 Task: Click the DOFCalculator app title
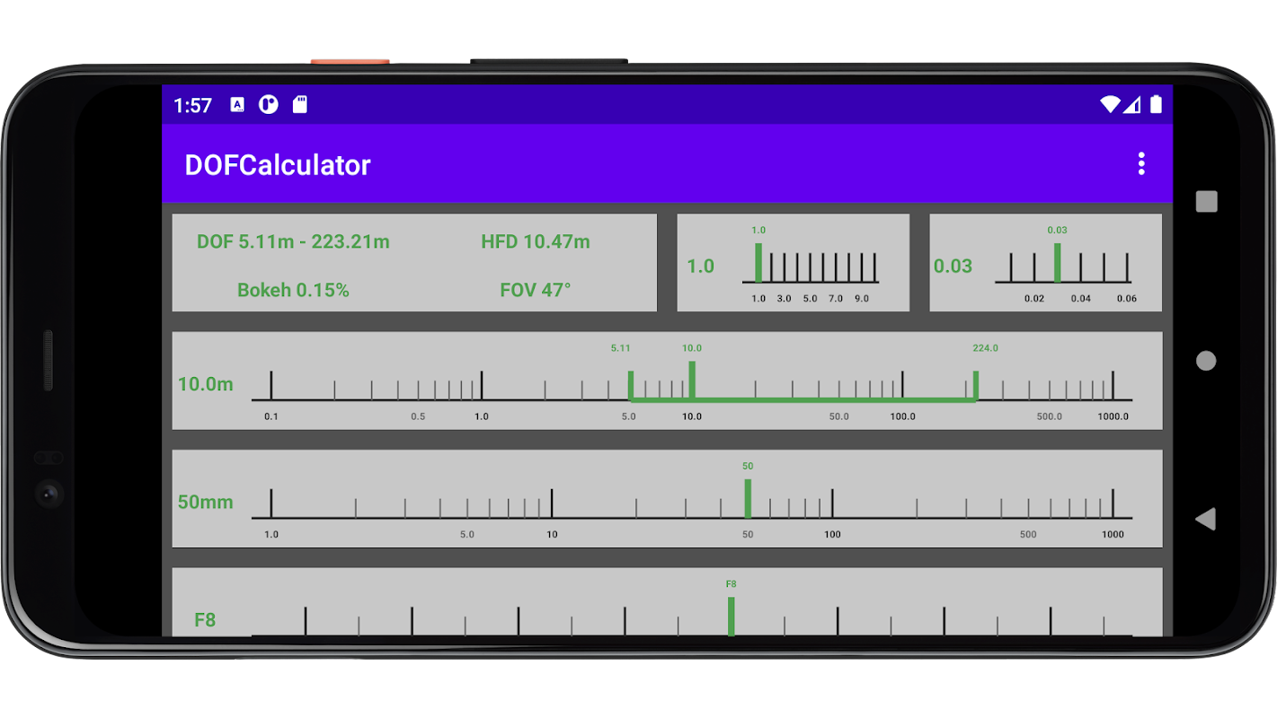point(278,165)
